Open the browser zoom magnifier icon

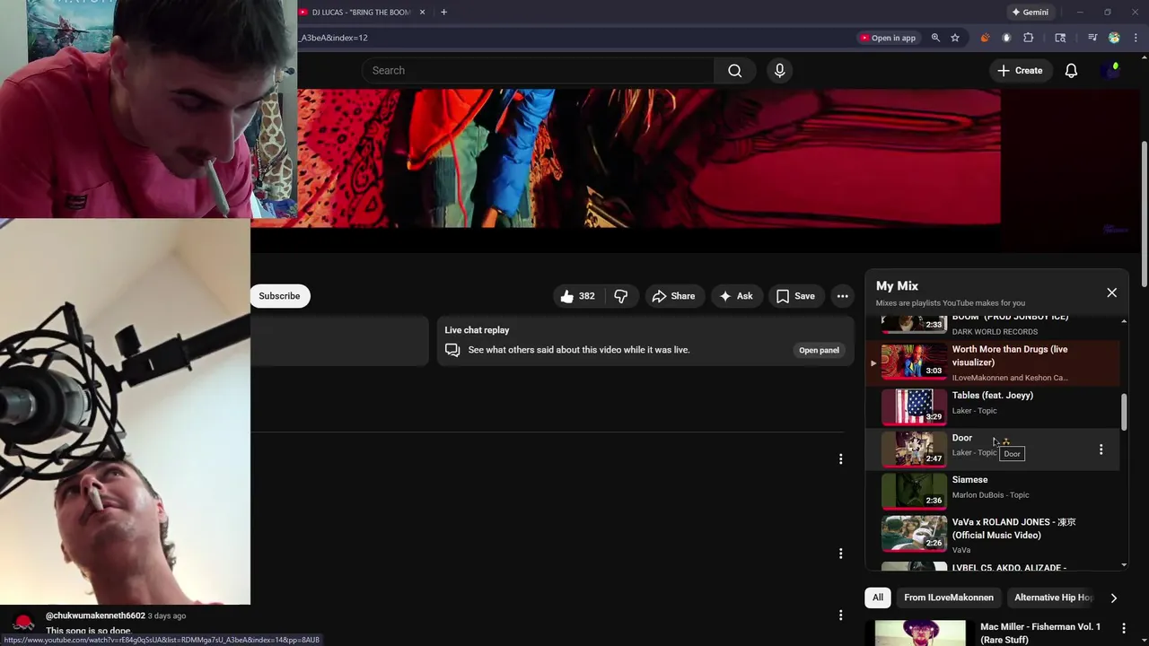point(935,38)
